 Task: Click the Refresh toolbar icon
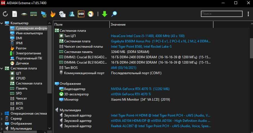5,14
